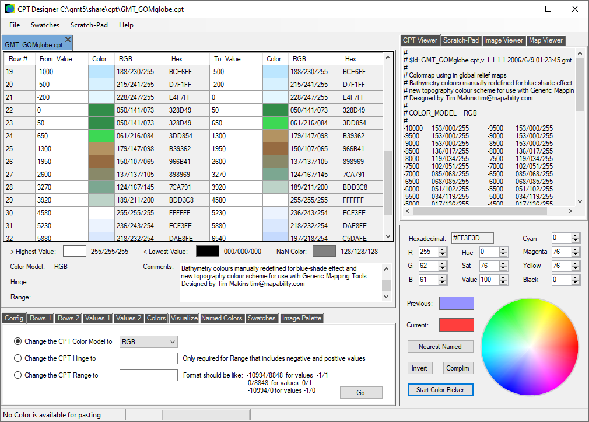
Task: Click the Current red color swatch
Action: click(x=457, y=325)
